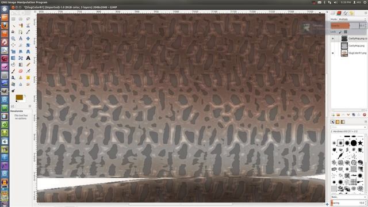The width and height of the screenshot is (368, 207).
Task: Open the layers dock tab menu
Action: pos(366,13)
